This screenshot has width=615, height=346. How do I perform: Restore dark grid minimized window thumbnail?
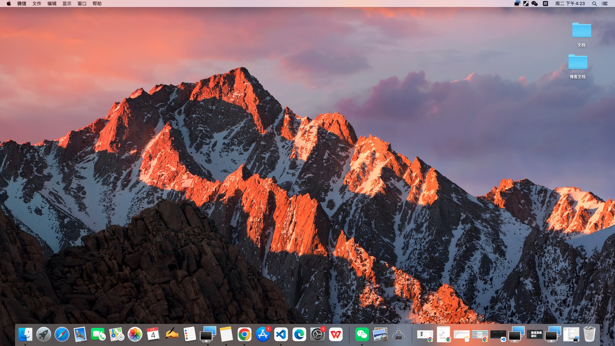535,335
